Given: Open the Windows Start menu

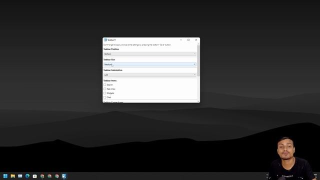Looking at the screenshot, I should coord(5,176).
